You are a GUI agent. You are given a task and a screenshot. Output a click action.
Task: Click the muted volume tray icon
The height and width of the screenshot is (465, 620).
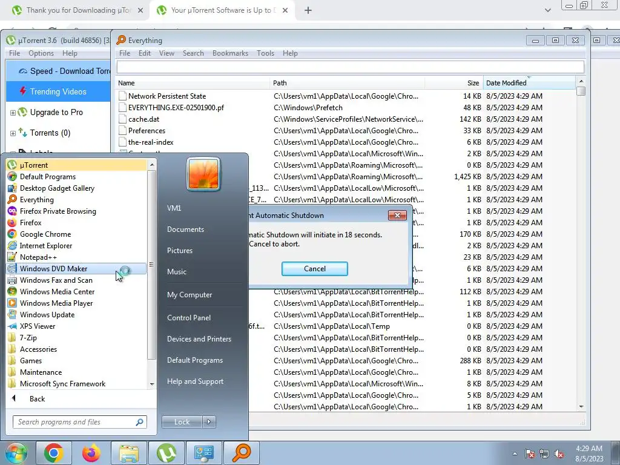point(559,454)
